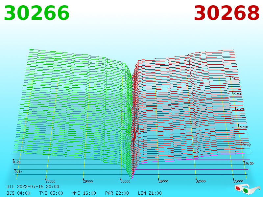Image resolution: width=263 pixels, height=197 pixels.
Task: Click the PAR 22:00 time
Action: (117, 193)
